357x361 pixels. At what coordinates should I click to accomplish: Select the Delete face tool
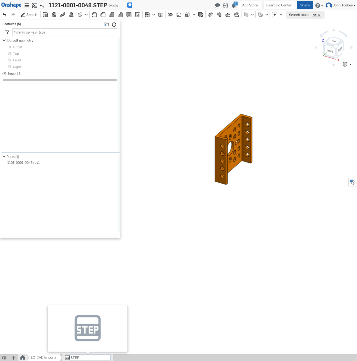point(219,15)
